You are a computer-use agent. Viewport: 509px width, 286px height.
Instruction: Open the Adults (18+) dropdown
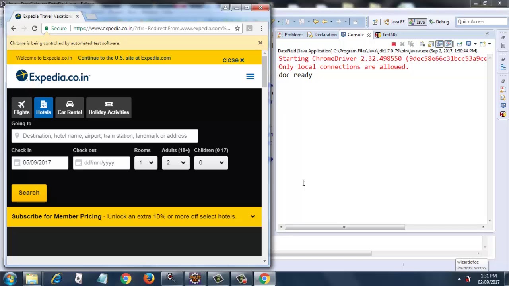click(176, 163)
